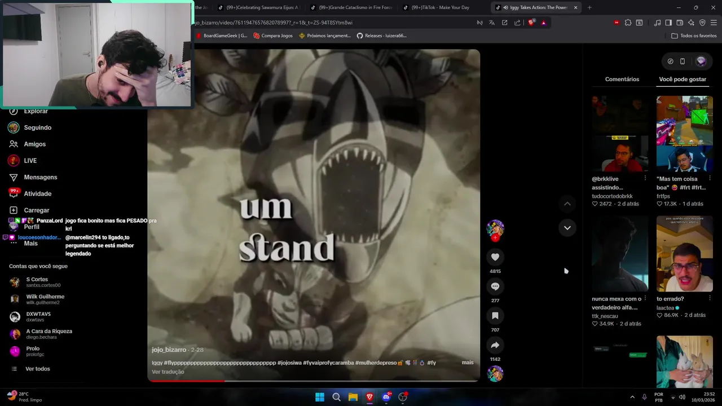Open options for "Mas tem coisa boa" card
Image resolution: width=722 pixels, height=406 pixels.
click(x=710, y=178)
